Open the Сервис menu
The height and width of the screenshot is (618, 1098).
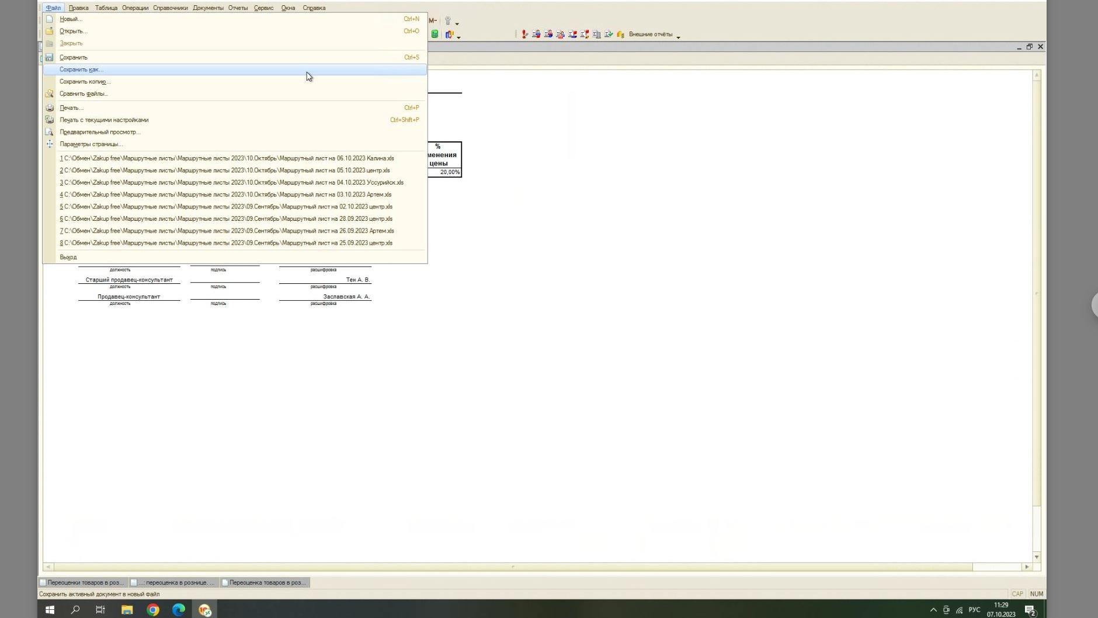click(264, 8)
